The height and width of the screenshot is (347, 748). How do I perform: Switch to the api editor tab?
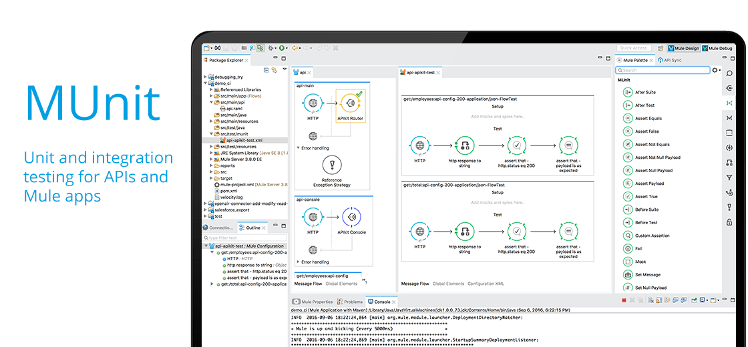tap(303, 73)
